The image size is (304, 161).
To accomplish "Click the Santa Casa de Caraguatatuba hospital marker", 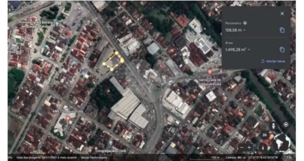I will (210, 71).
